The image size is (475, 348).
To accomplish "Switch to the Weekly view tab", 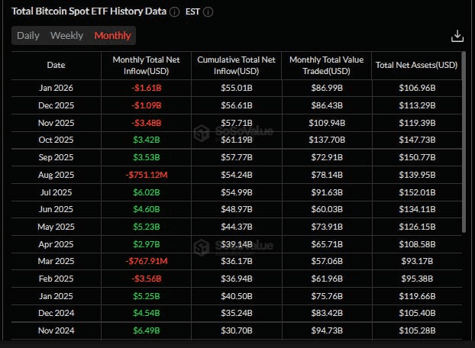I will pyautogui.click(x=67, y=36).
